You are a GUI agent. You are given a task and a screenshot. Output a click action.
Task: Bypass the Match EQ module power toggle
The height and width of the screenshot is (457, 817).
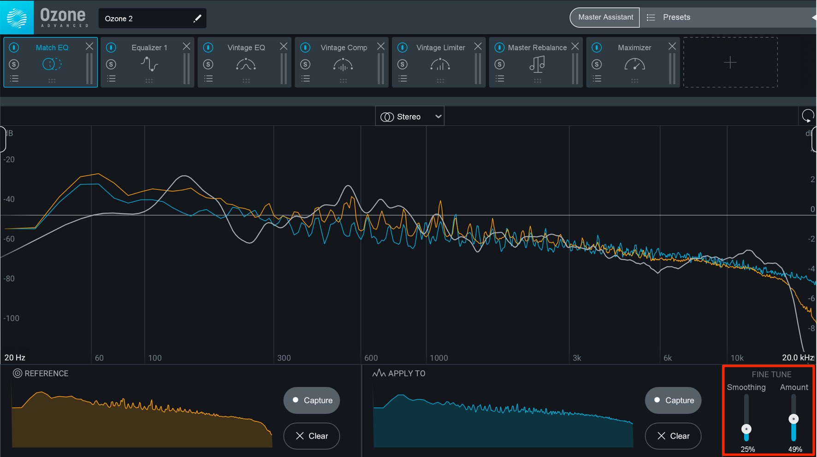click(x=14, y=47)
